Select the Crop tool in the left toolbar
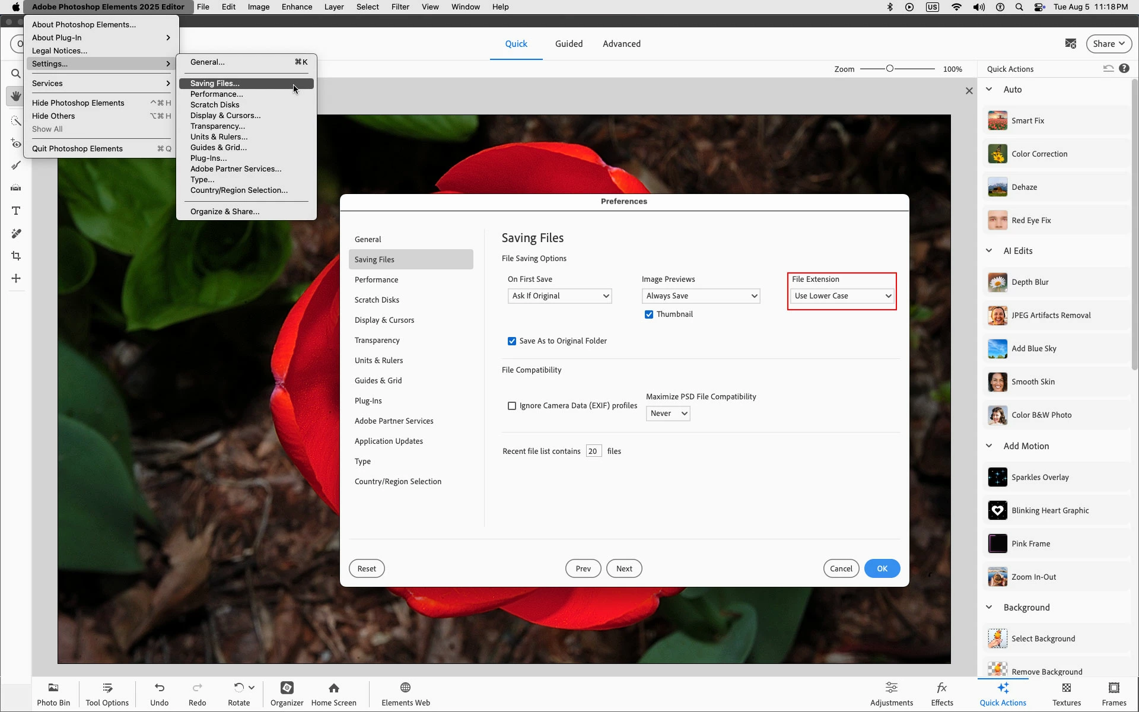This screenshot has width=1139, height=712. (x=16, y=256)
